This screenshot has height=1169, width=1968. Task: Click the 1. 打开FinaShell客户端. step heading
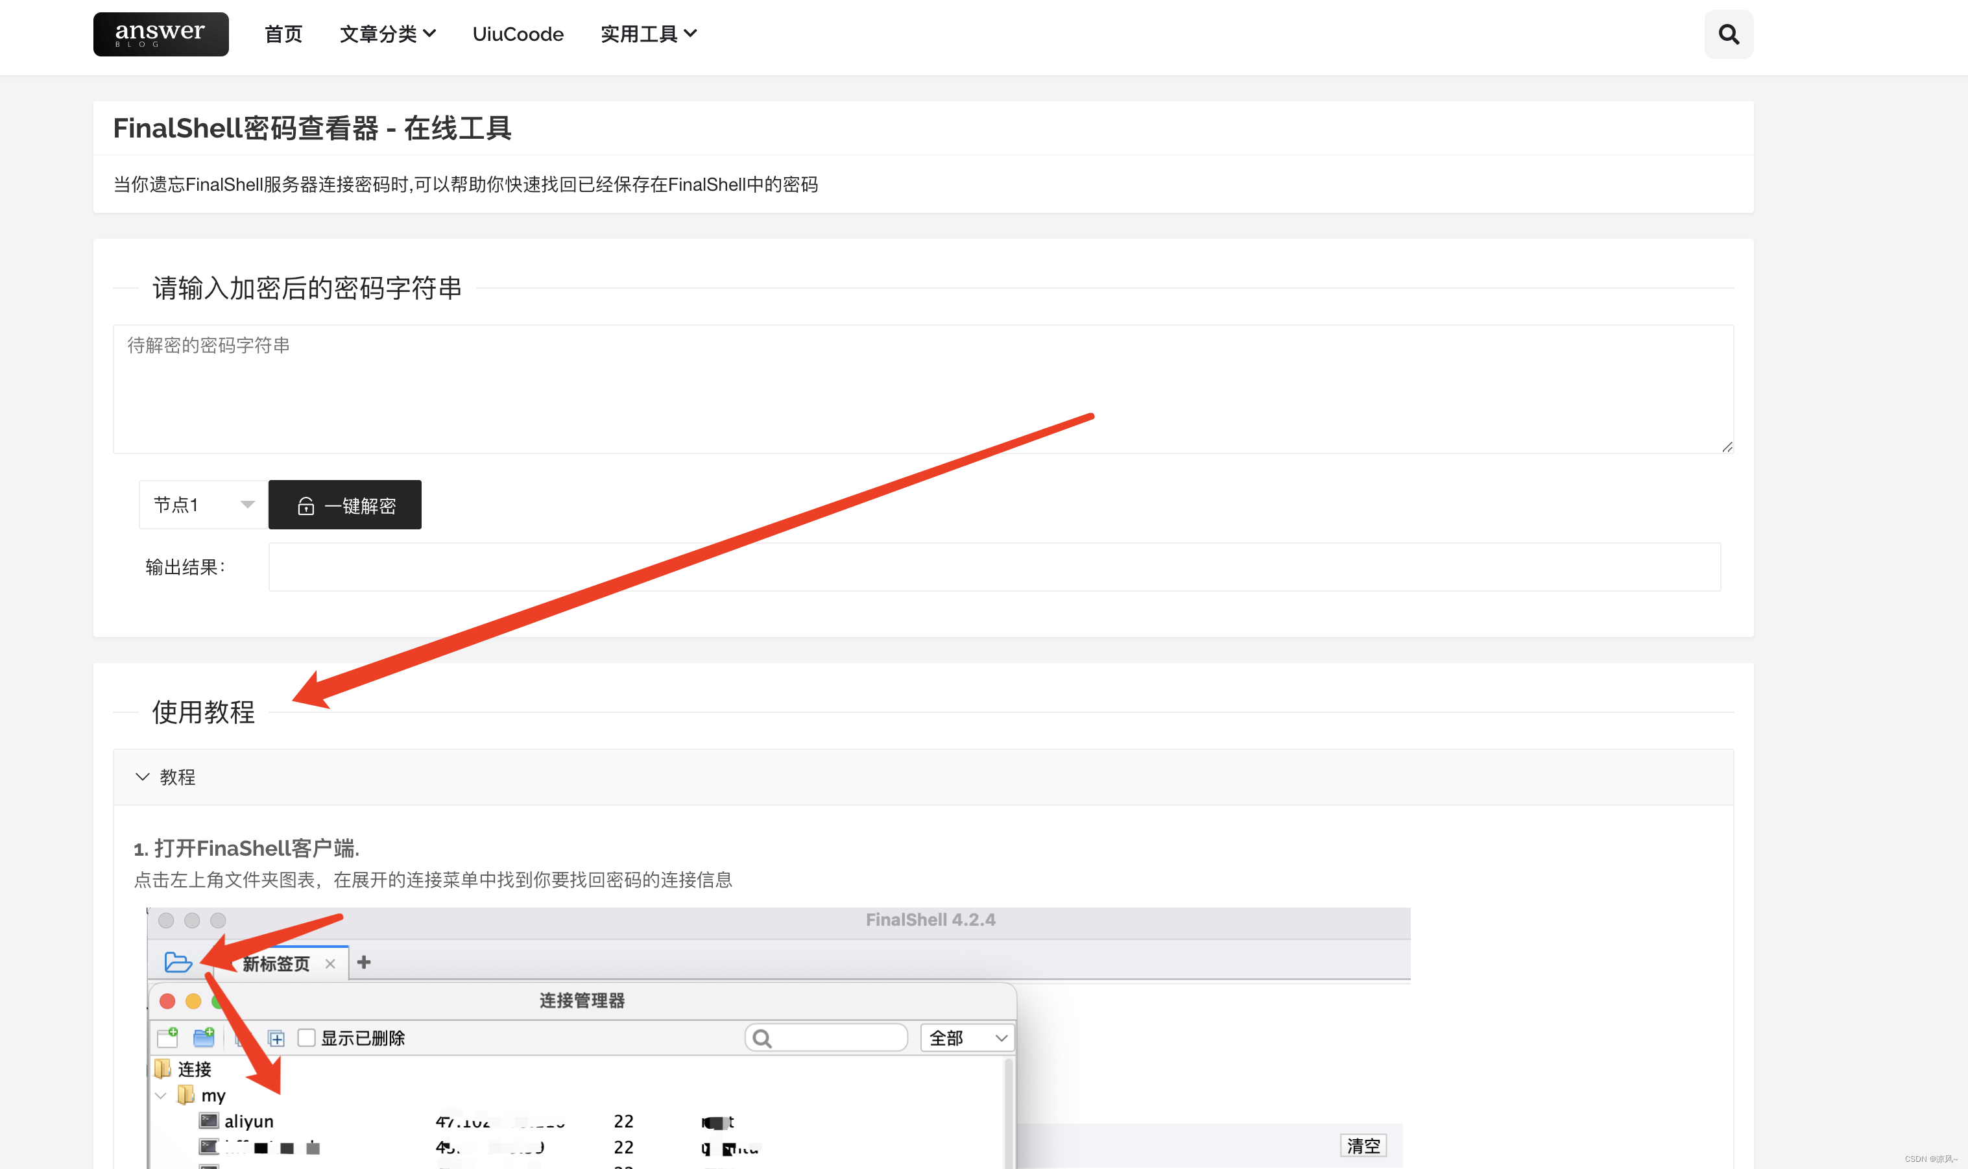point(246,848)
